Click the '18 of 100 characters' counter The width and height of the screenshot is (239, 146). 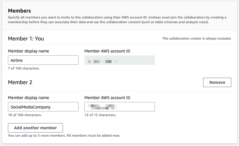point(25,115)
